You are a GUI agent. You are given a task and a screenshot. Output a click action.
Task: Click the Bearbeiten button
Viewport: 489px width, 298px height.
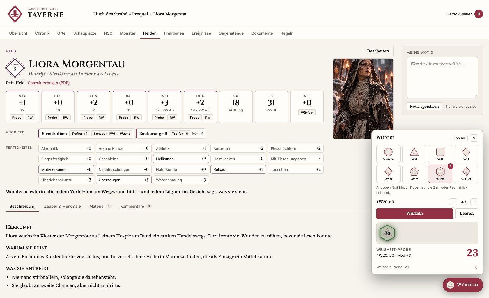(378, 51)
